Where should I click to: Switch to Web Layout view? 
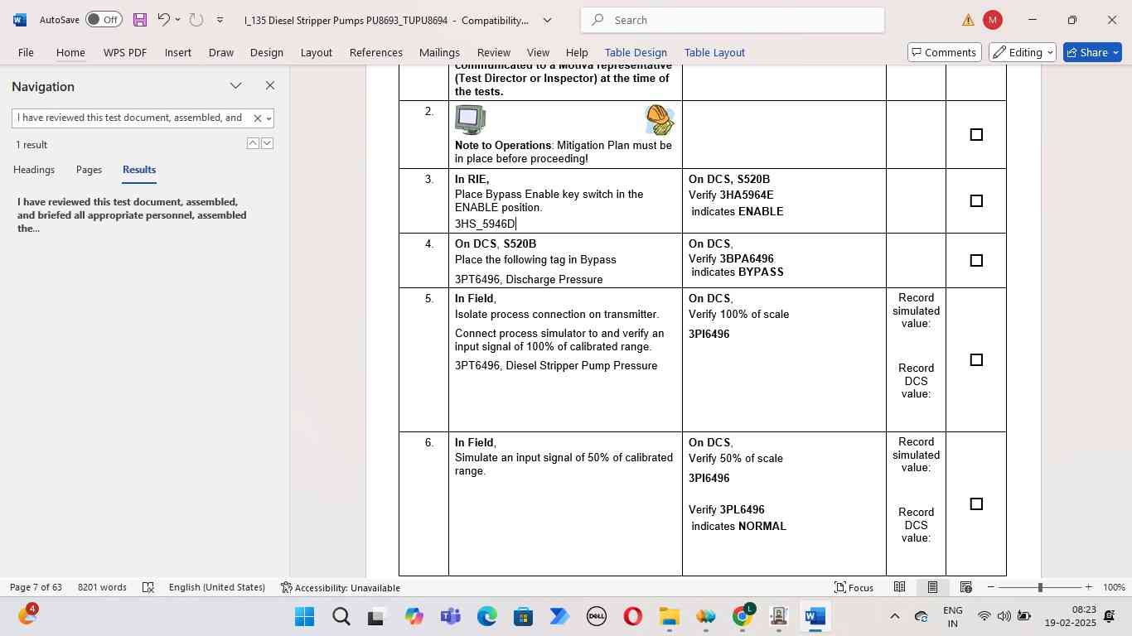coord(965,587)
